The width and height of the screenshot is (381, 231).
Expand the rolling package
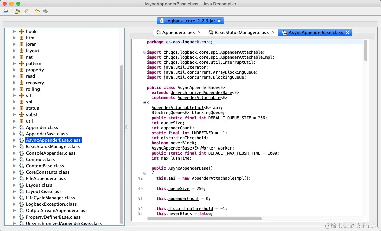pos(14,89)
